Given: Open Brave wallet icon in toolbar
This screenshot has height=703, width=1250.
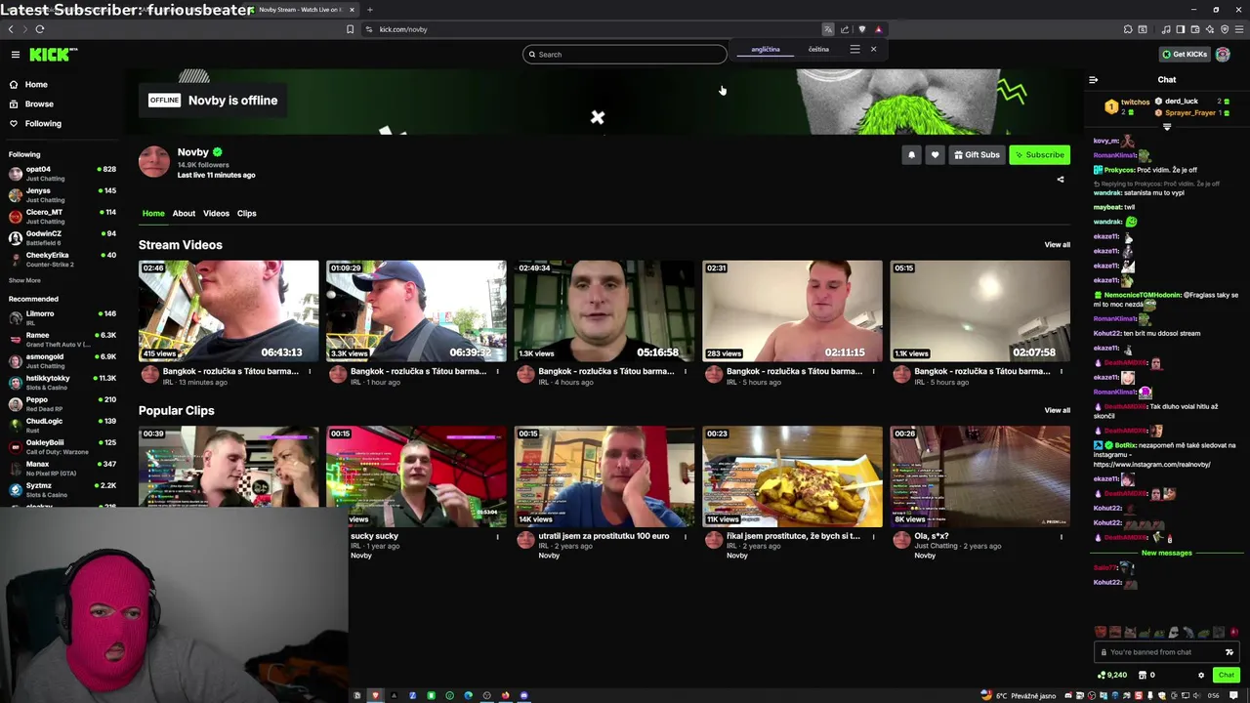Looking at the screenshot, I should coord(1193,29).
